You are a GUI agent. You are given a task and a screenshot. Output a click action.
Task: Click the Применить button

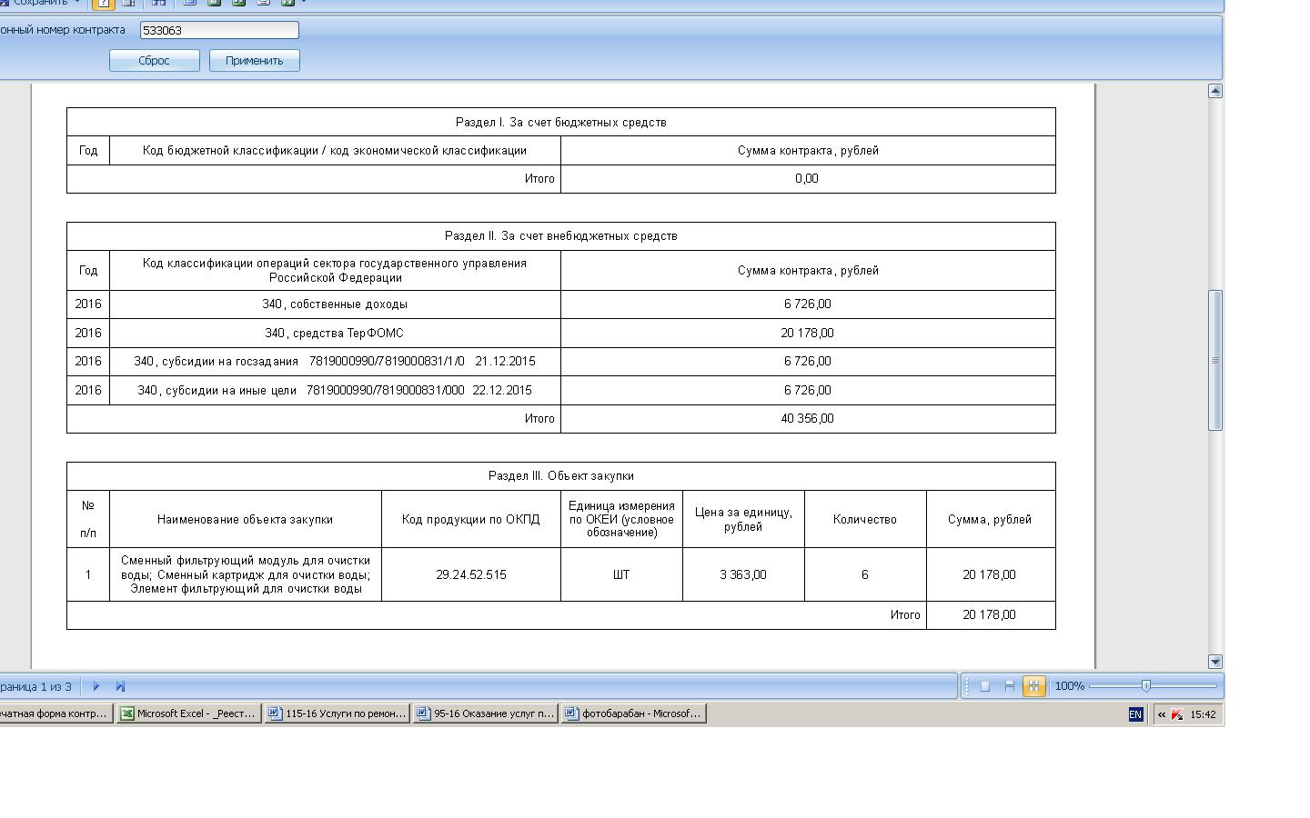point(255,60)
